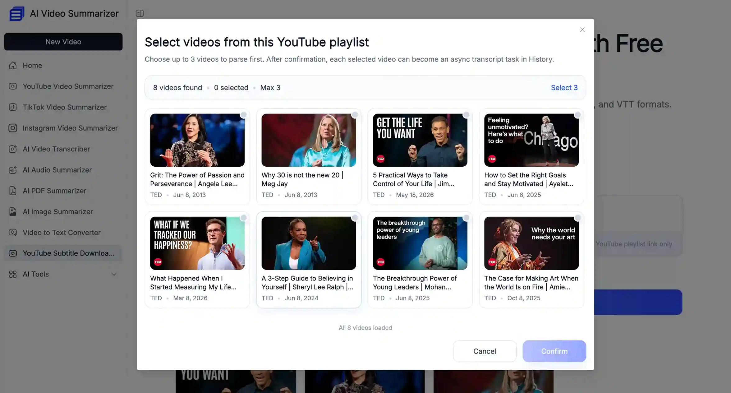The height and width of the screenshot is (393, 731).
Task: Tick the How to Set the Right Goals checkbox
Action: 577,115
